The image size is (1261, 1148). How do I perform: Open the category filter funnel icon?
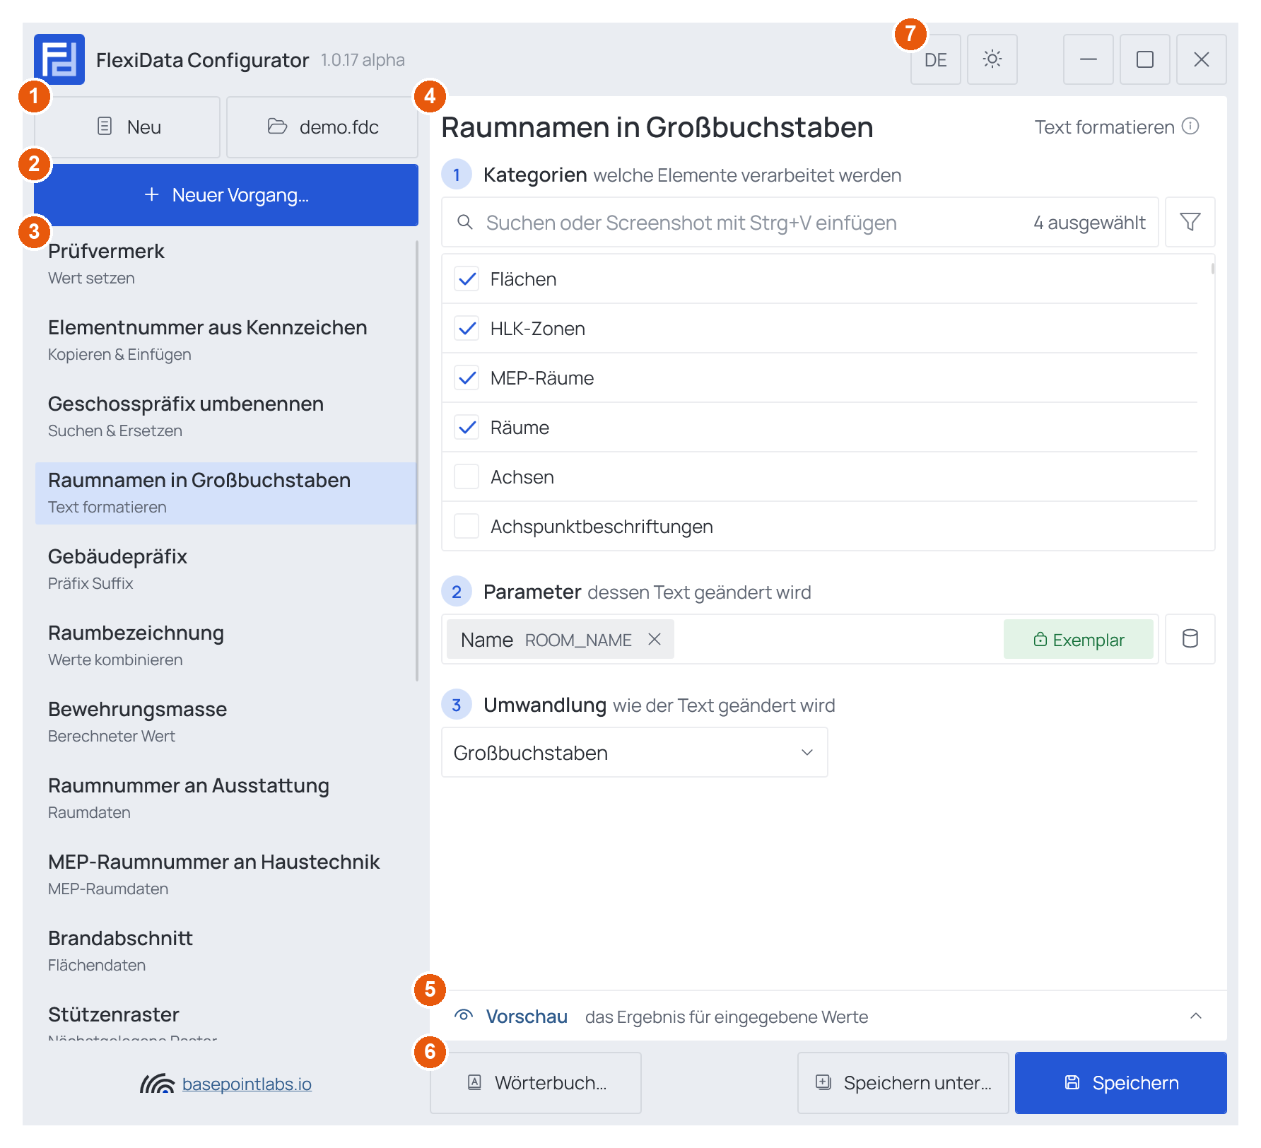pos(1190,222)
